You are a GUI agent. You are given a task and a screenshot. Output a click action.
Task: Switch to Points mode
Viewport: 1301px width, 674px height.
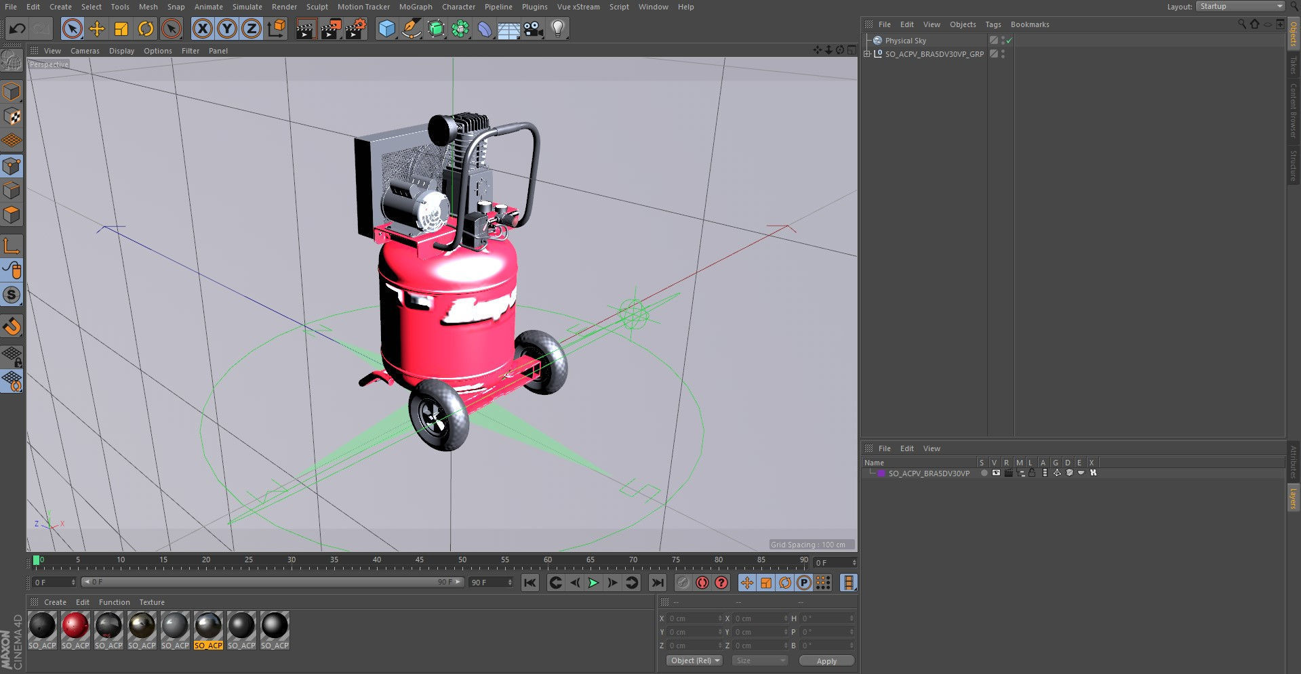point(12,166)
